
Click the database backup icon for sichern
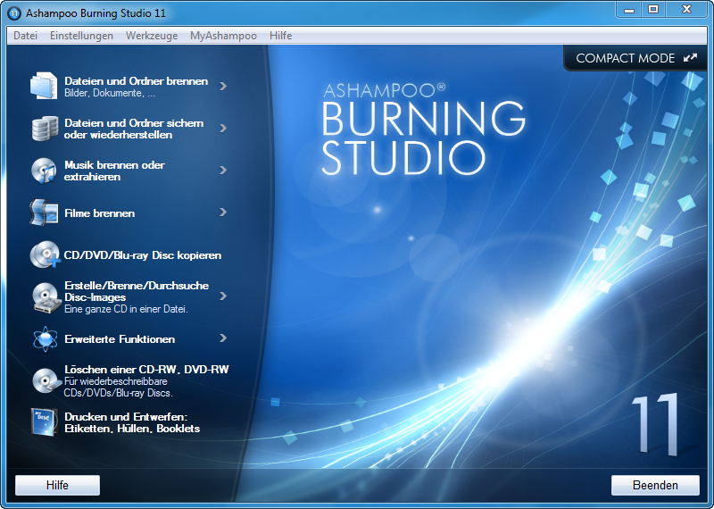(x=44, y=129)
